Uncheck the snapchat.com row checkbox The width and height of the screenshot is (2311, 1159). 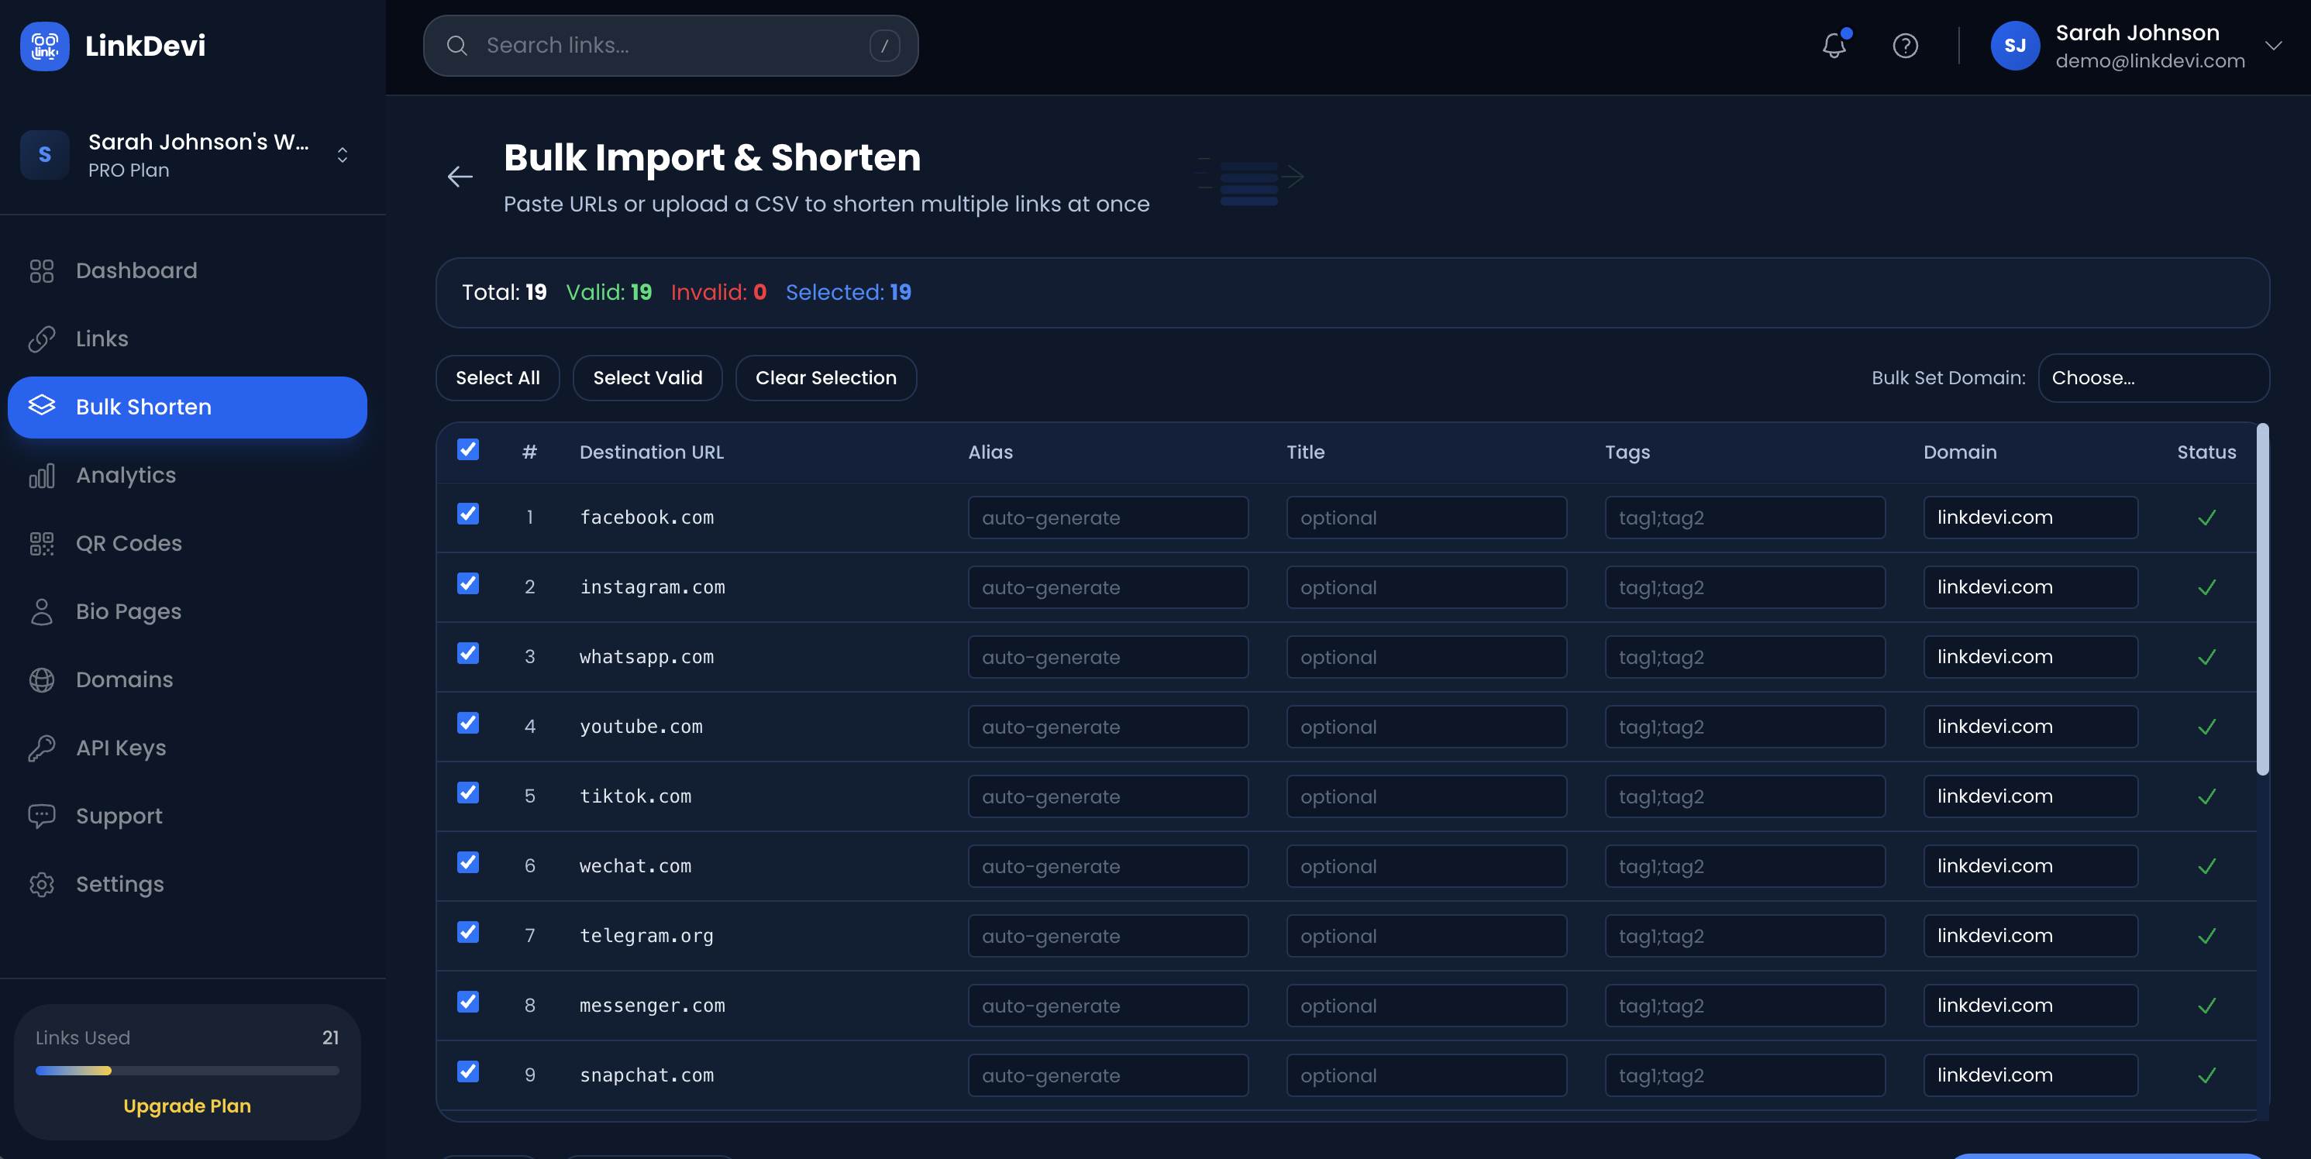tap(468, 1072)
